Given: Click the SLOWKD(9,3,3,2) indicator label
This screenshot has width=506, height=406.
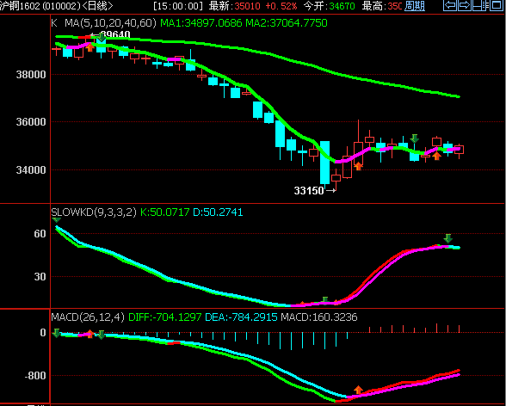Looking at the screenshot, I should point(94,212).
